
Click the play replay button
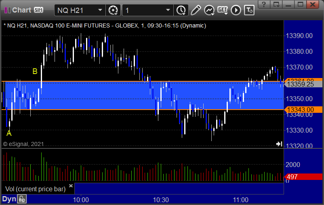point(236,10)
